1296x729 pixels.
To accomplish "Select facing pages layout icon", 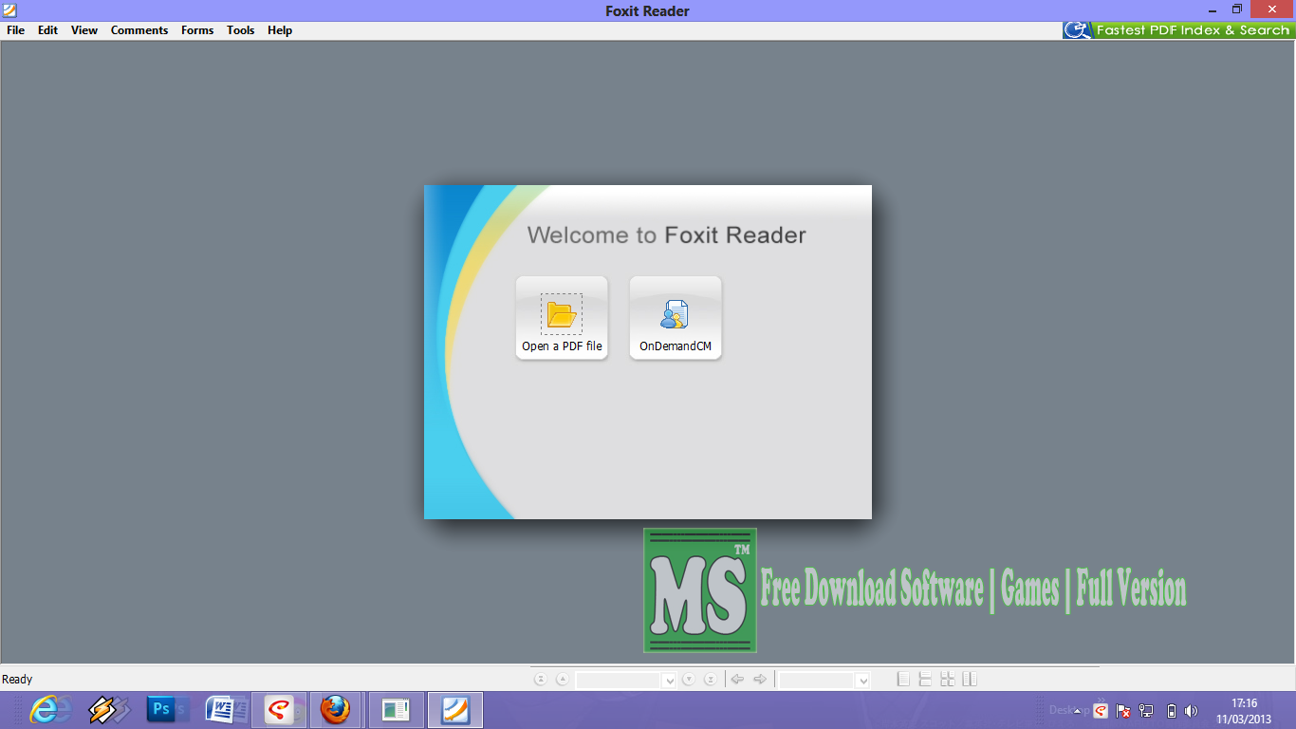I will click(969, 680).
